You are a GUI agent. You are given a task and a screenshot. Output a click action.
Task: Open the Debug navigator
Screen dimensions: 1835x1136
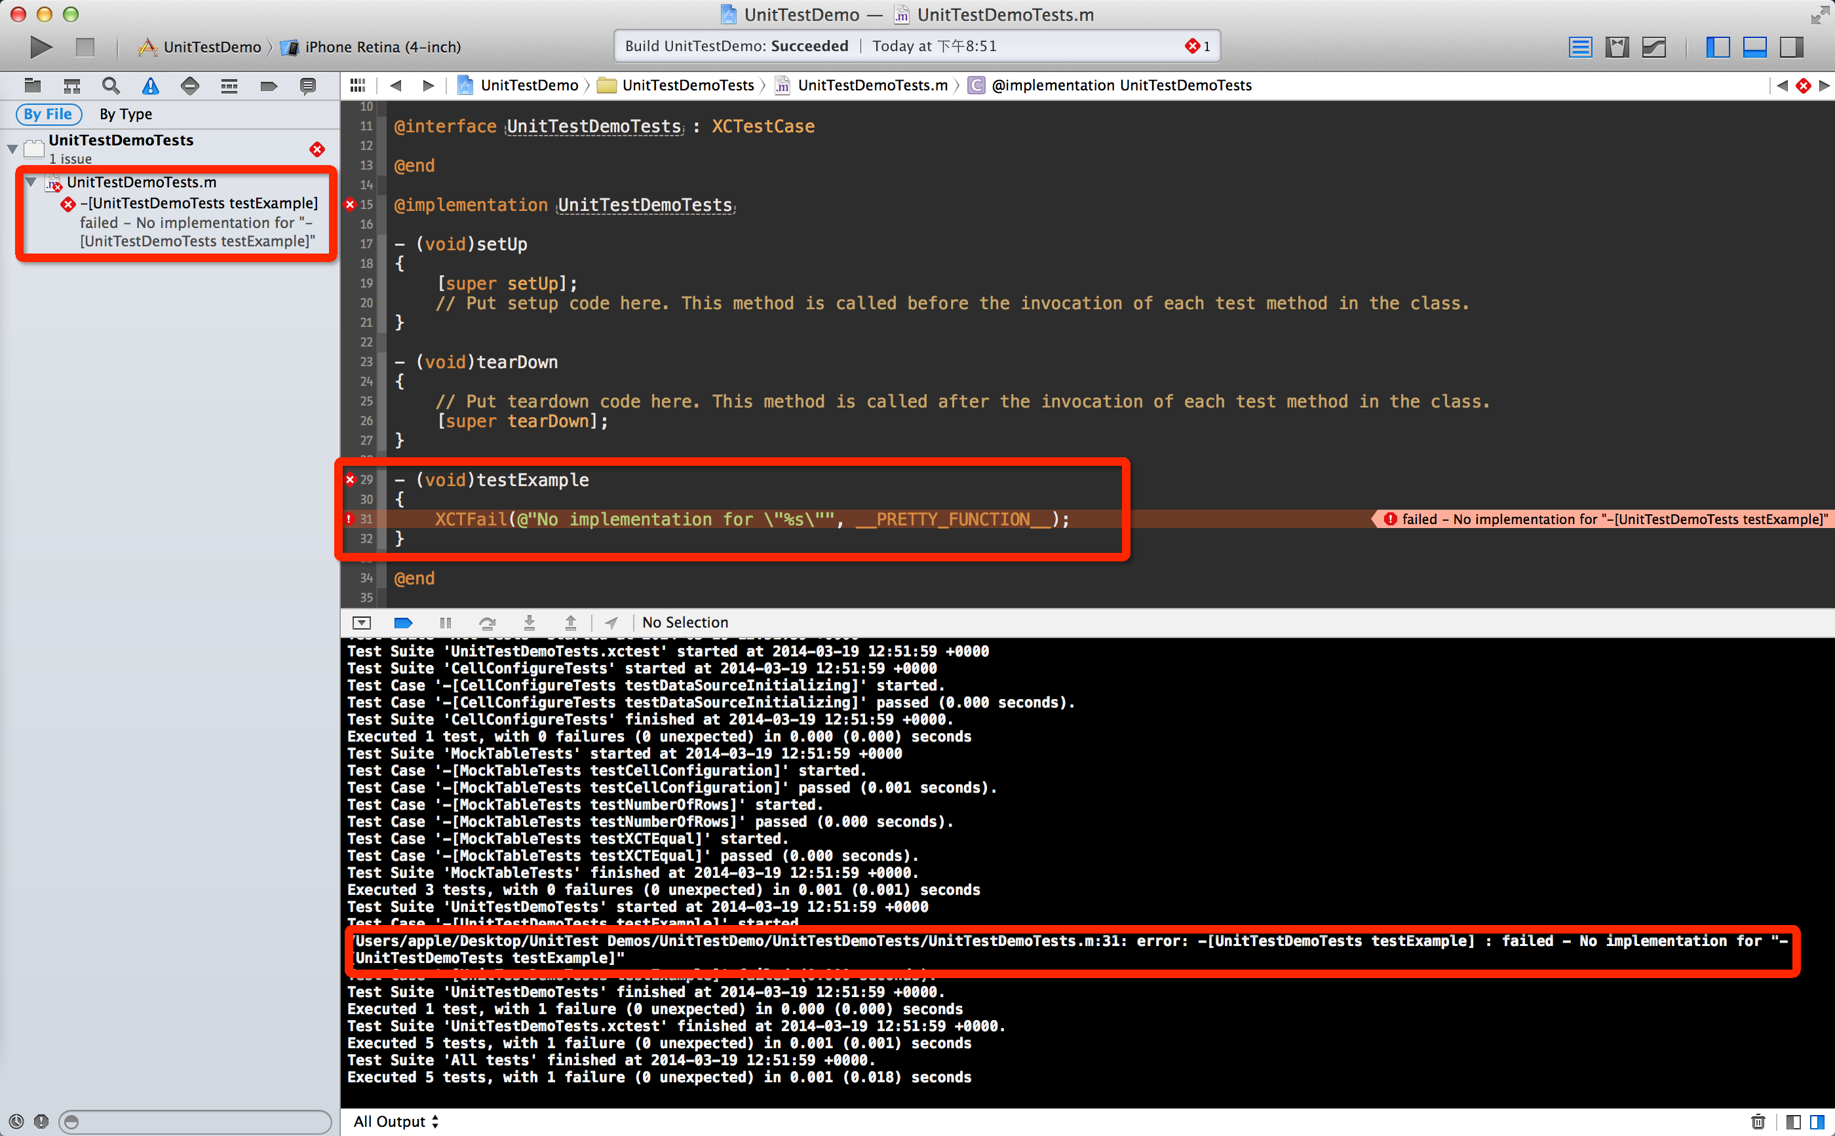[229, 86]
